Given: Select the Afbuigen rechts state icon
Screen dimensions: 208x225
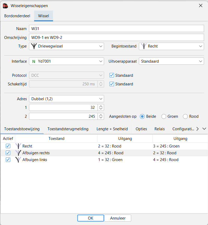Looking at the screenshot, I should click(18, 153).
